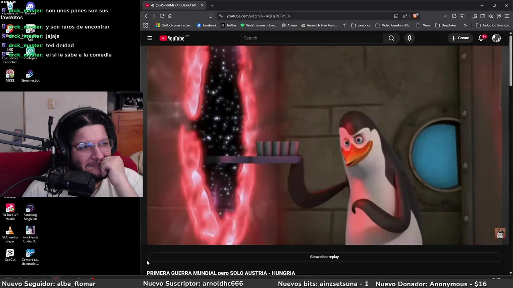Open the Video Genshin FUE bookmarks folder
Screen dimensions: 513x288
click(393, 25)
